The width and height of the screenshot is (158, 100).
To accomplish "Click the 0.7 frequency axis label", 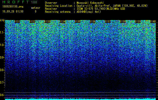I will click(x=2, y=82).
